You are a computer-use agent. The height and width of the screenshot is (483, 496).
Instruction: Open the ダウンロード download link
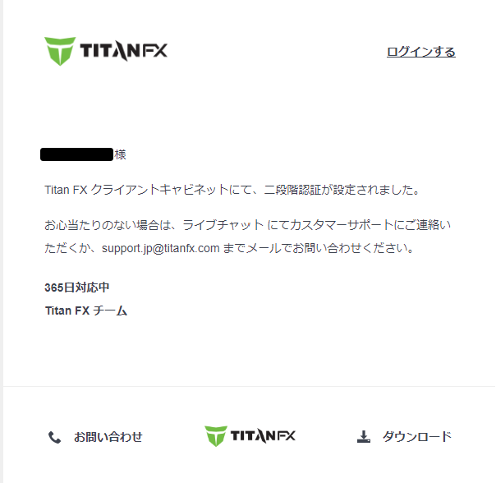coord(417,437)
